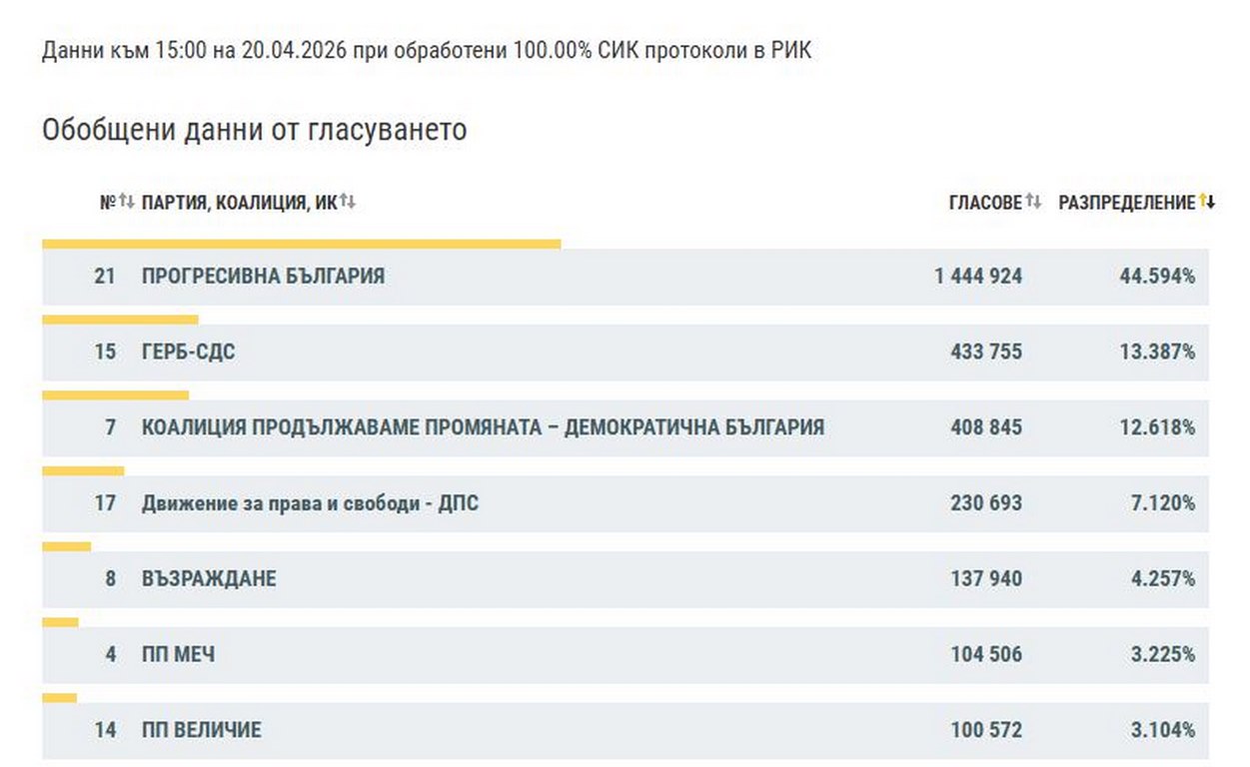Select the ВЪЗРАЖДАНЕ party name
Image resolution: width=1250 pixels, height=767 pixels.
tap(209, 579)
